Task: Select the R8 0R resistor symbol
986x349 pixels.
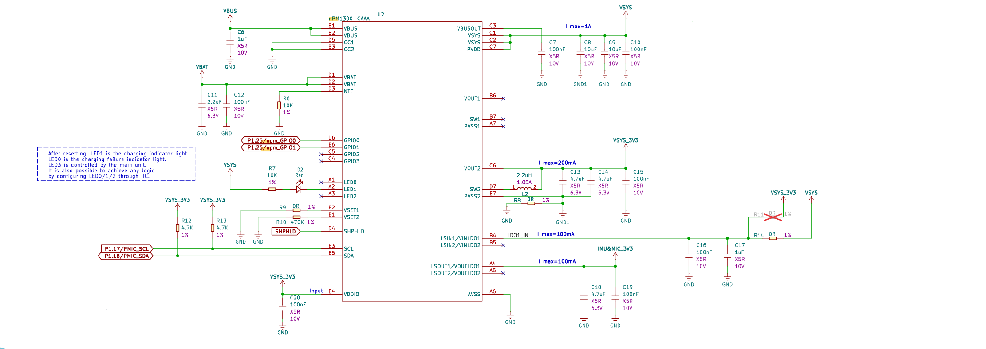Action: (x=531, y=203)
